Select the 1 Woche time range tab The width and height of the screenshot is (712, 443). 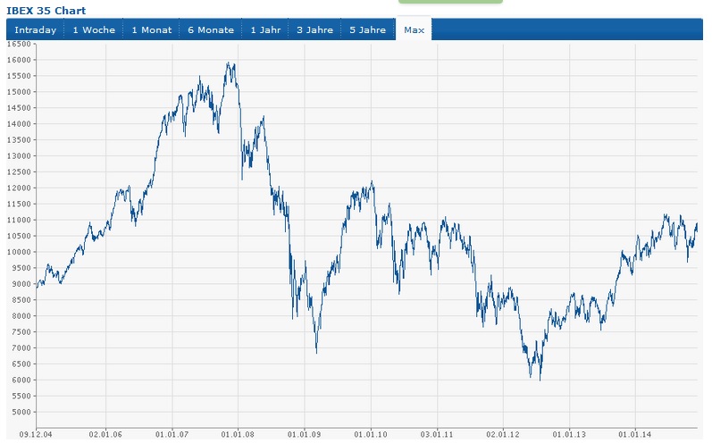click(94, 30)
